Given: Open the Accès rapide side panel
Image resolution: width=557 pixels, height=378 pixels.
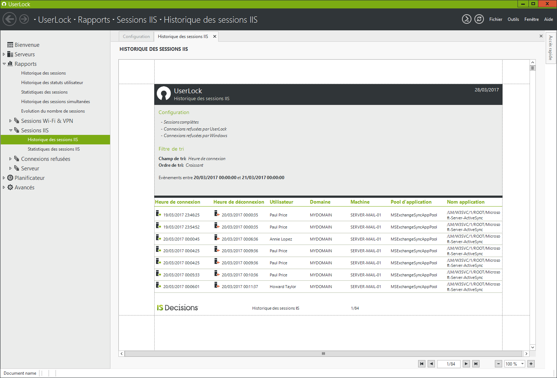Looking at the screenshot, I should pyautogui.click(x=550, y=48).
